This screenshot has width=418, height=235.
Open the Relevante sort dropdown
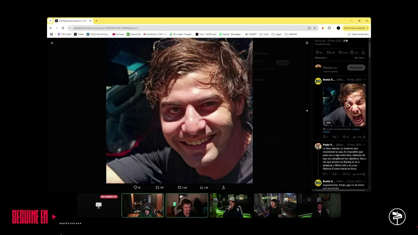click(321, 58)
